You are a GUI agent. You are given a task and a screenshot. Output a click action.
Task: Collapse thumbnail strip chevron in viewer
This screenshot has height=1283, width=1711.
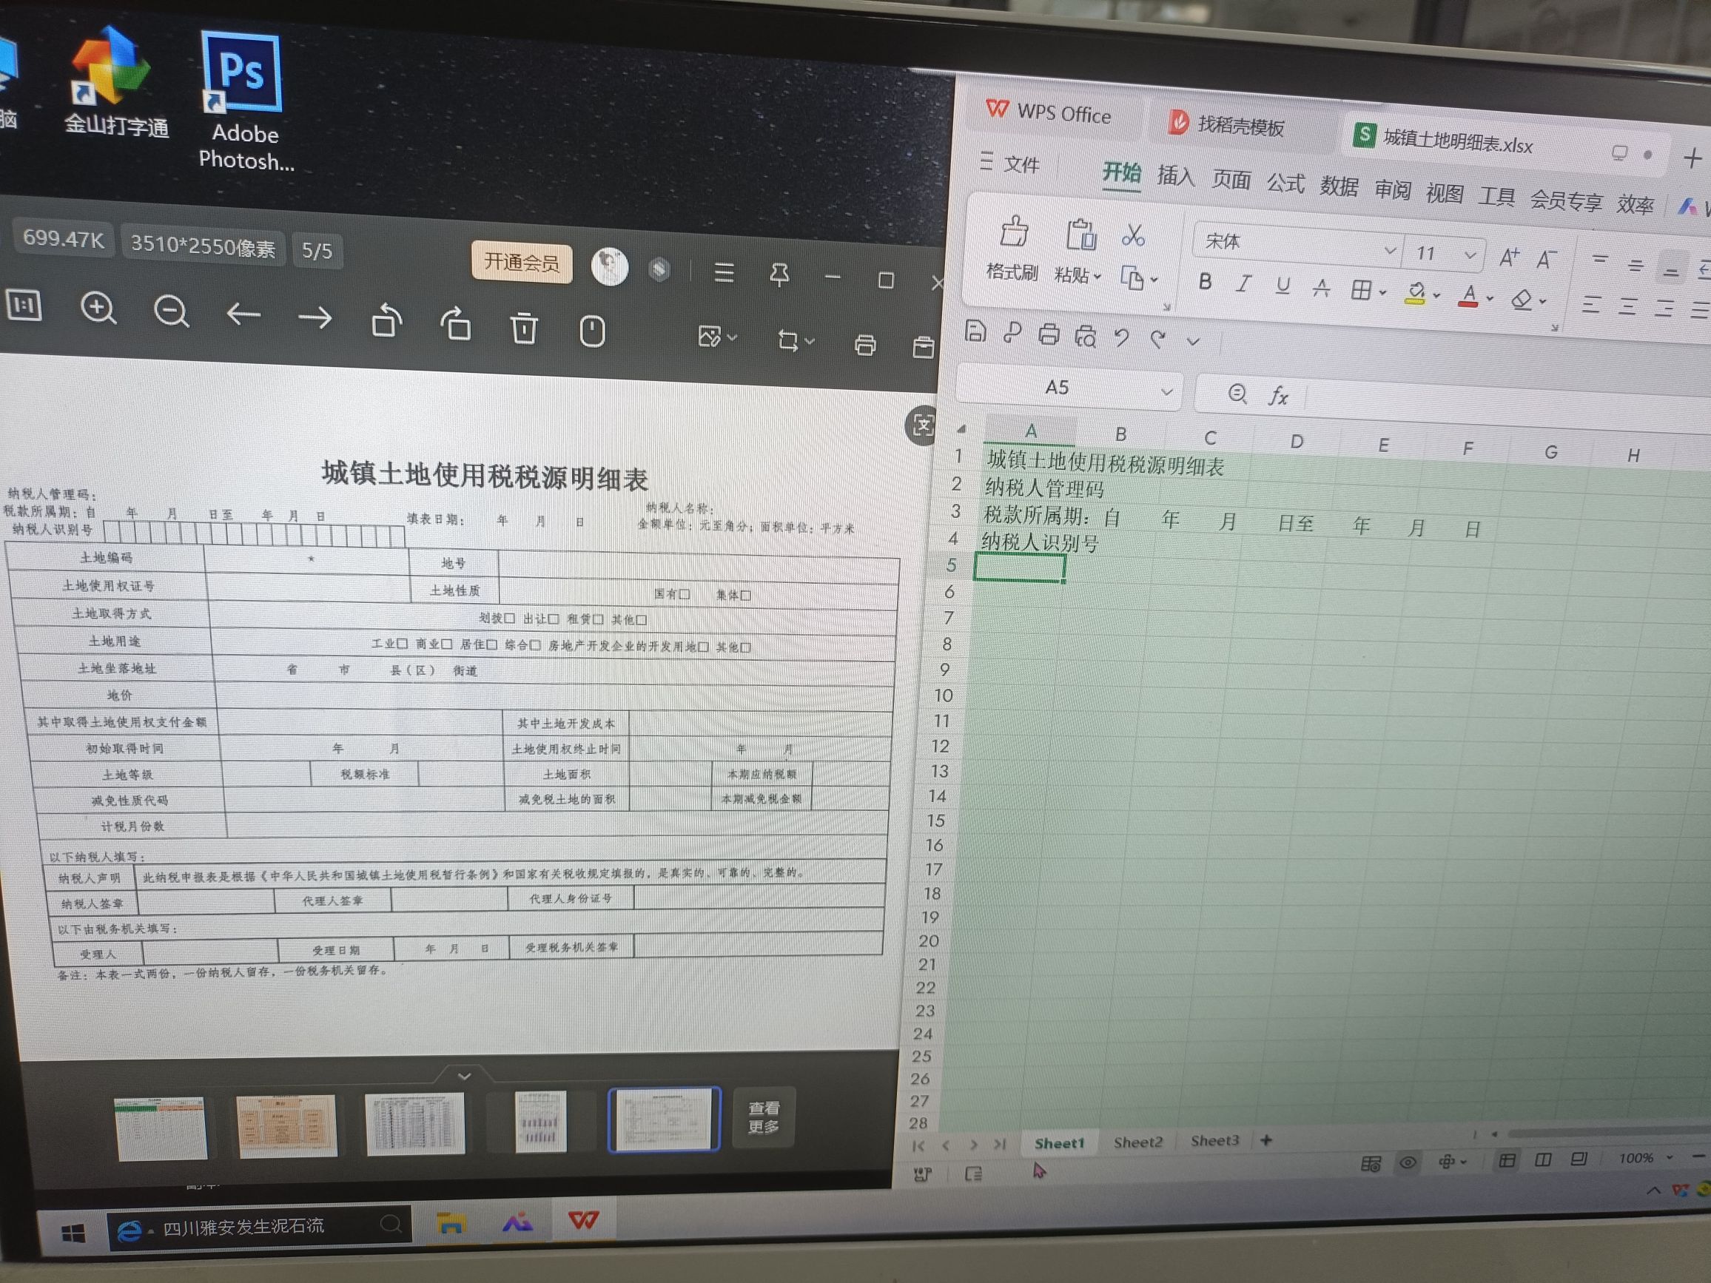(x=463, y=1076)
